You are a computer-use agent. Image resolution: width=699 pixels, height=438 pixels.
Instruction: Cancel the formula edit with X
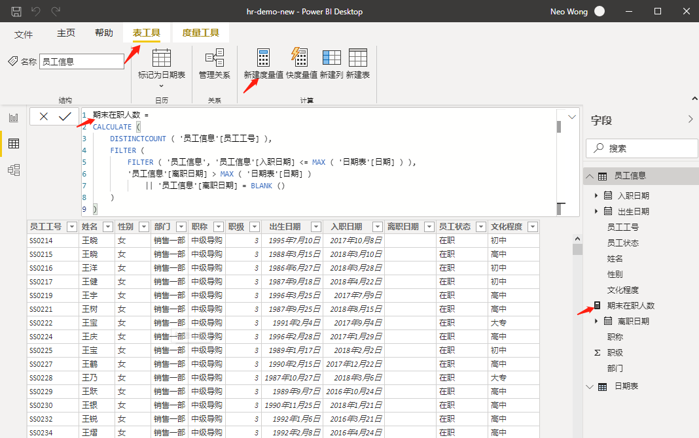(44, 116)
